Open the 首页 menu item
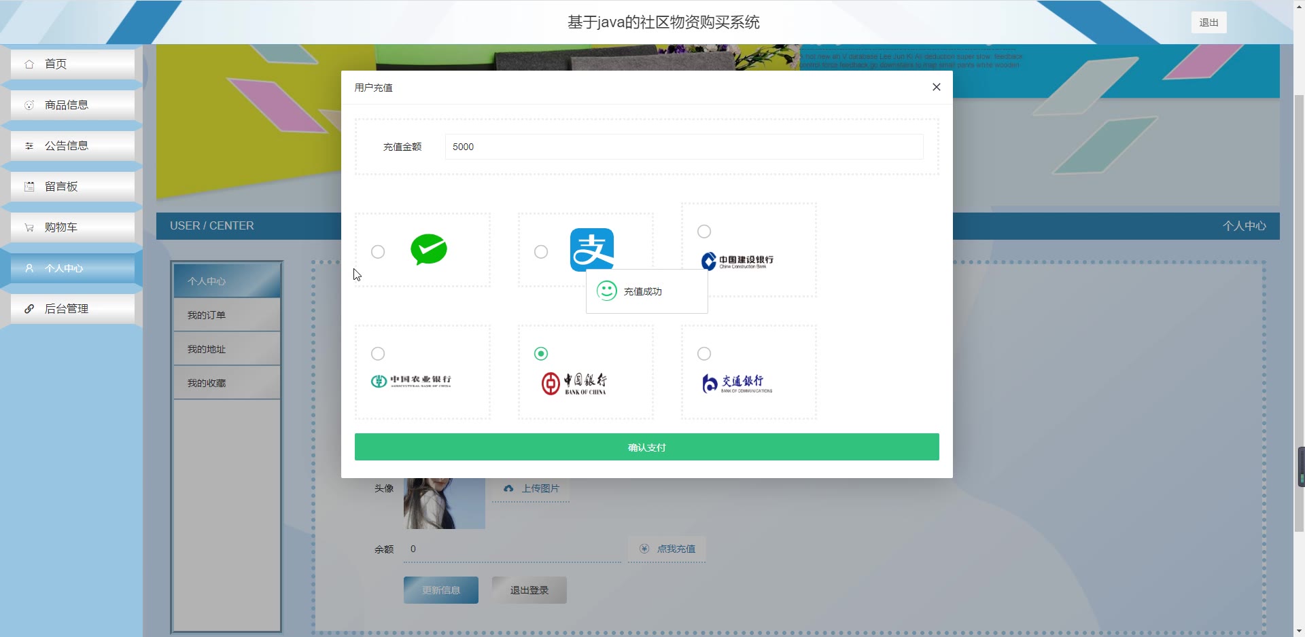The width and height of the screenshot is (1305, 637). (x=73, y=65)
